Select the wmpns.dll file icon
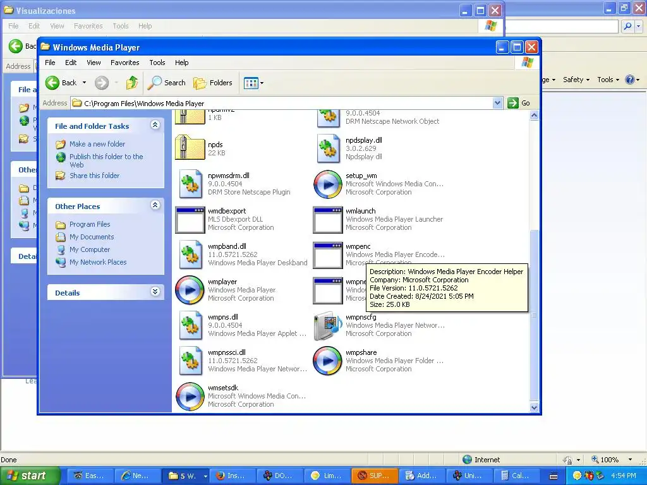Viewport: 647px width, 485px height. pyautogui.click(x=190, y=325)
